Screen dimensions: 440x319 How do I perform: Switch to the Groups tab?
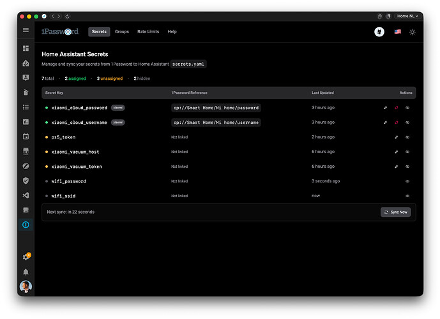pyautogui.click(x=122, y=31)
